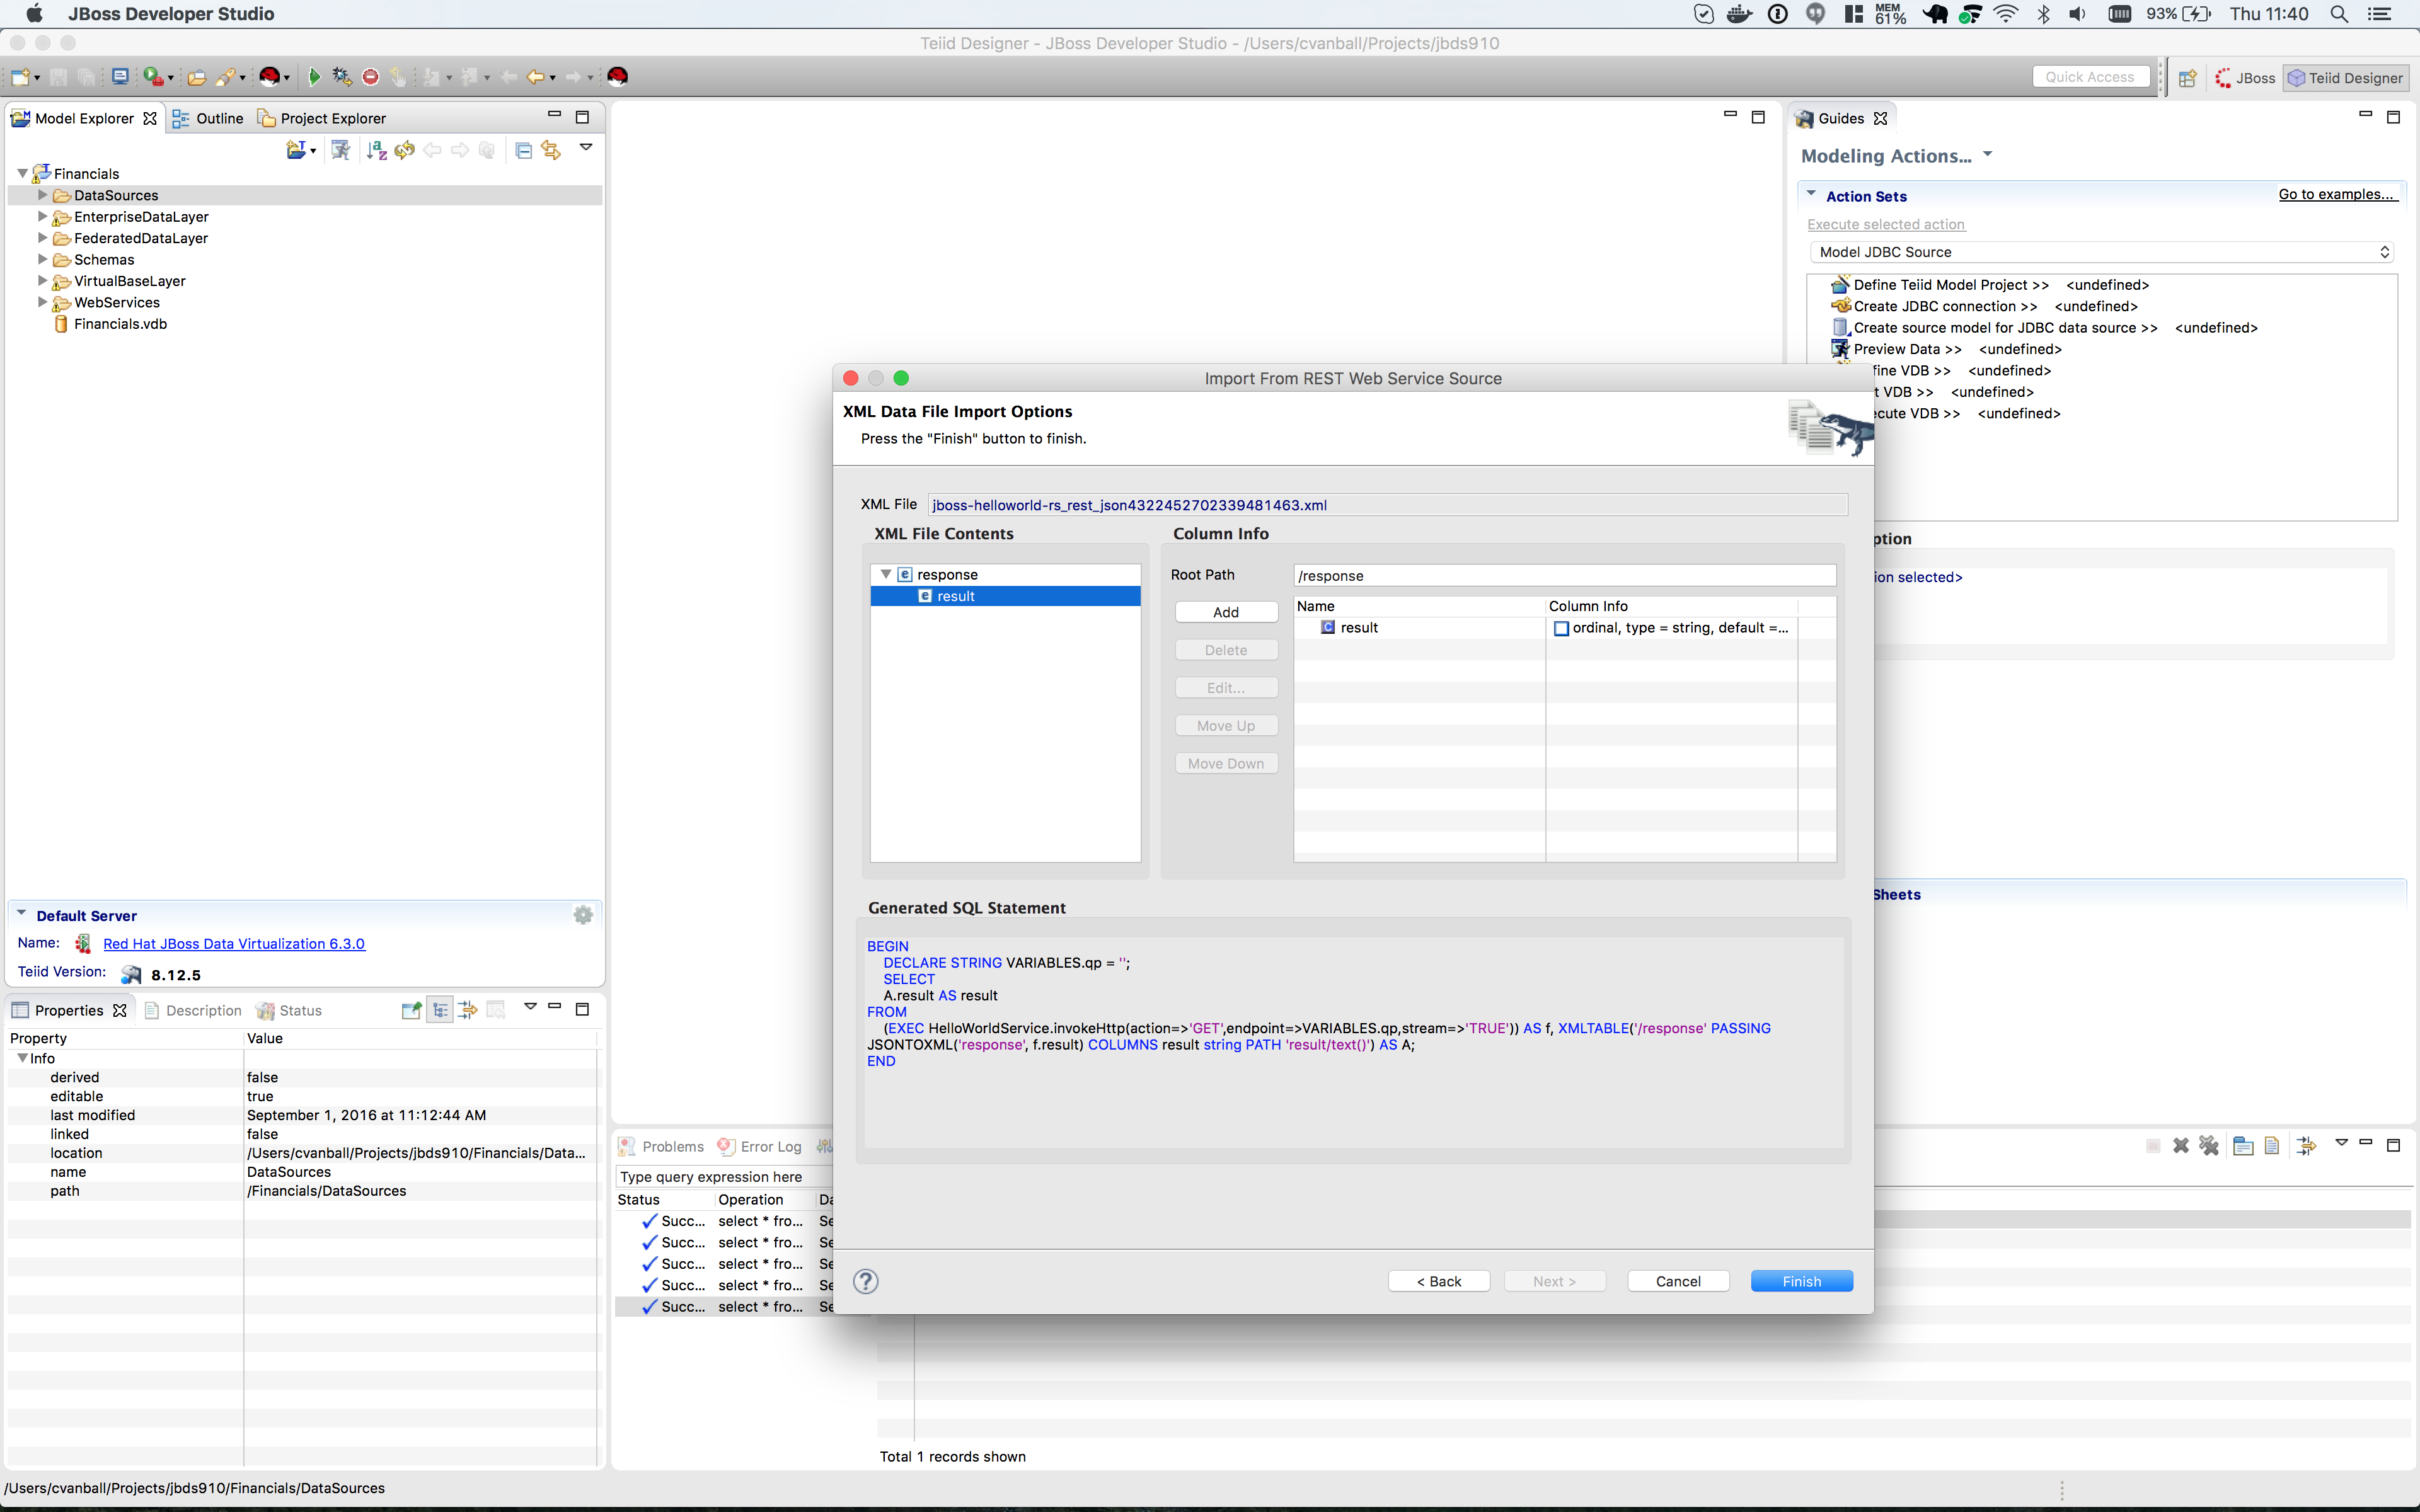Collapse all nodes in Model Explorer
The width and height of the screenshot is (2420, 1512).
coord(524,150)
